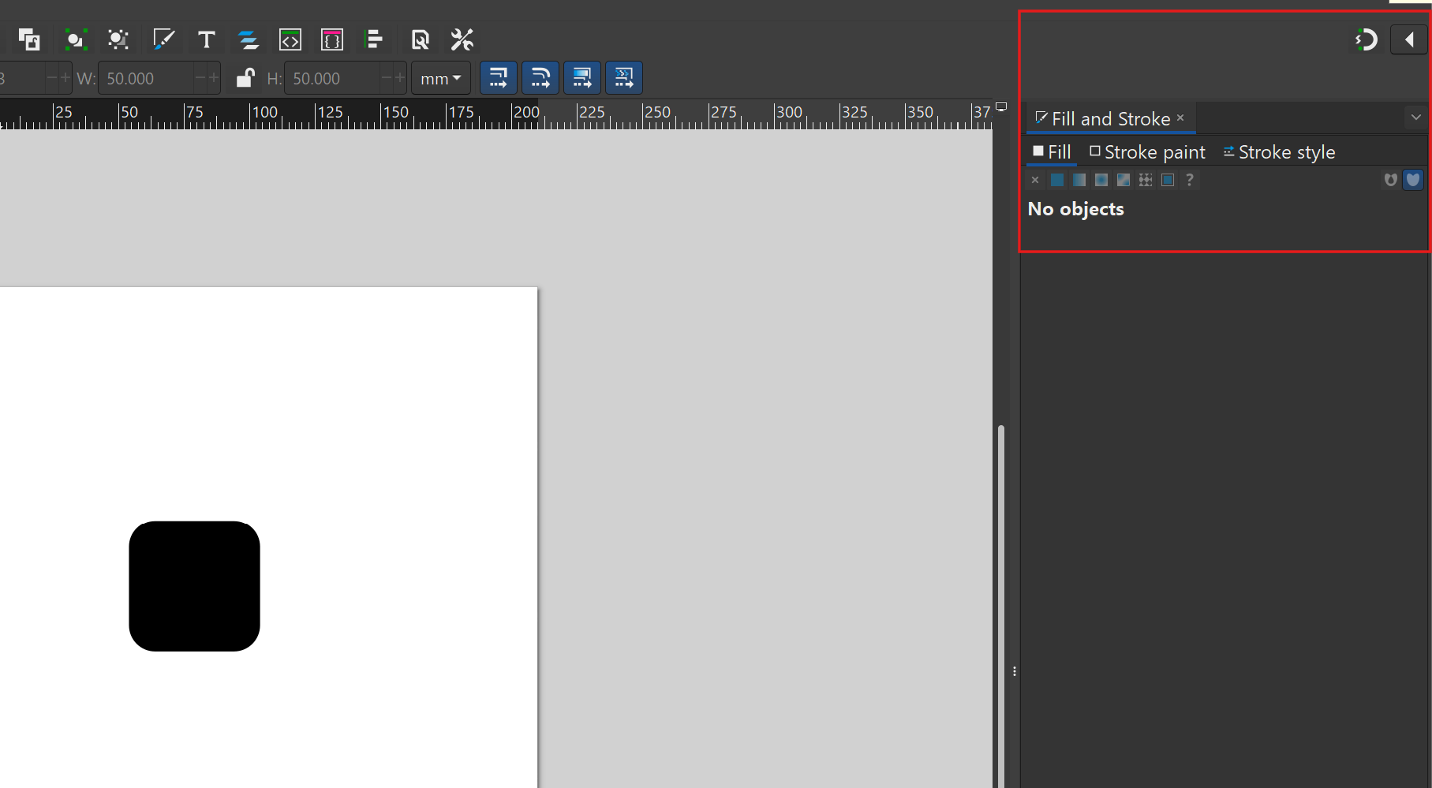1432x788 pixels.
Task: Open the snapping options arrow popover
Action: coord(1409,39)
